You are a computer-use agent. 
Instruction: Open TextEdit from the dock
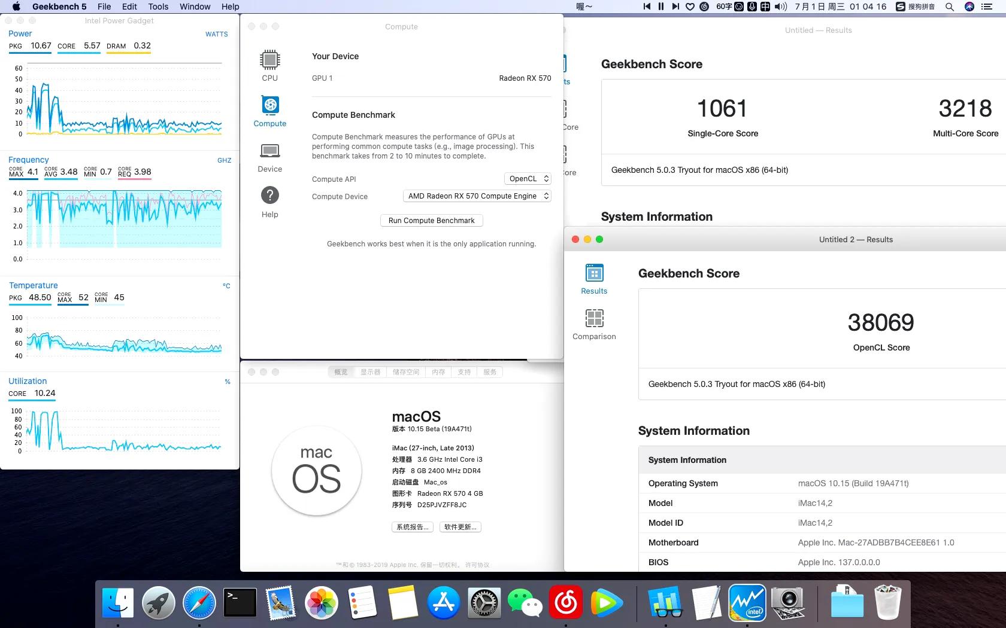pos(707,602)
